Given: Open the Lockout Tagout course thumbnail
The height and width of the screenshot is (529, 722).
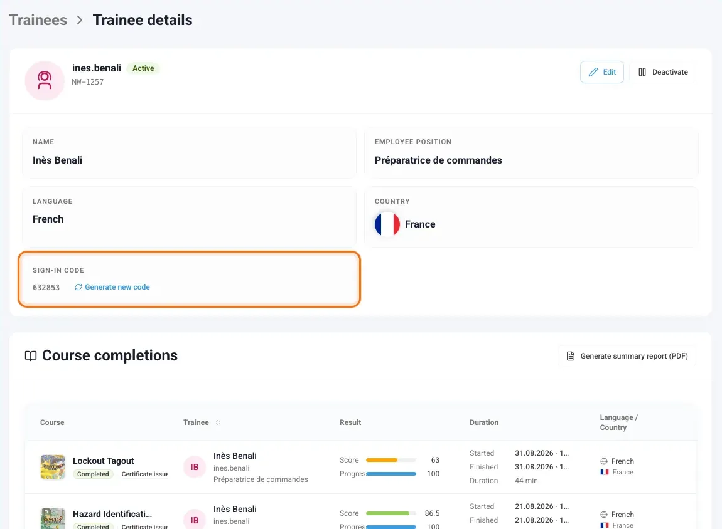Looking at the screenshot, I should pyautogui.click(x=53, y=467).
